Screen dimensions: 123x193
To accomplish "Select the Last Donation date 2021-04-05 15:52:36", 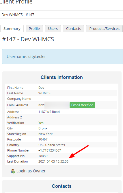I will [x=53, y=161].
